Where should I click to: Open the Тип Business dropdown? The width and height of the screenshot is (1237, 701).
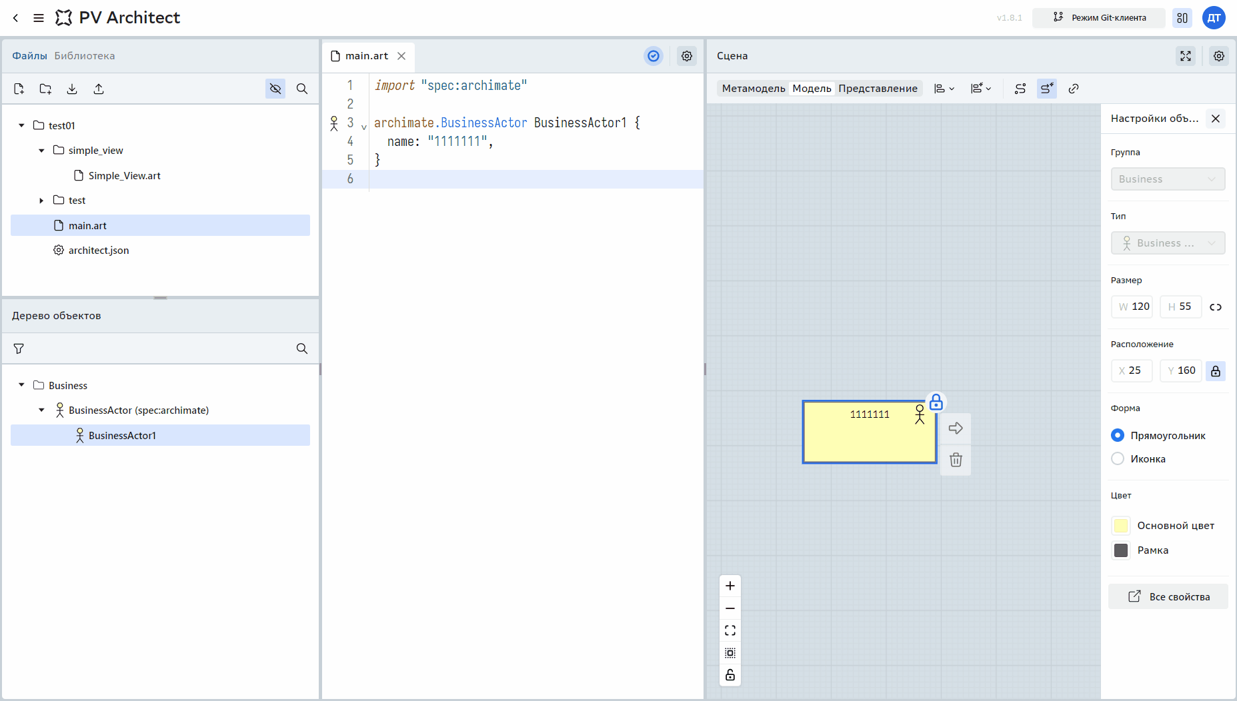click(x=1168, y=243)
